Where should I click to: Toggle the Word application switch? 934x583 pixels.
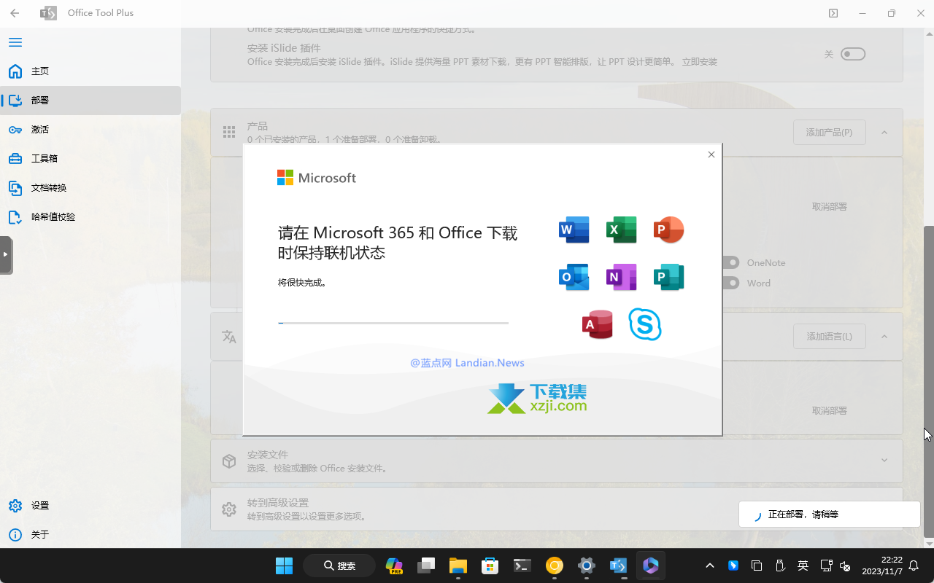click(x=731, y=283)
